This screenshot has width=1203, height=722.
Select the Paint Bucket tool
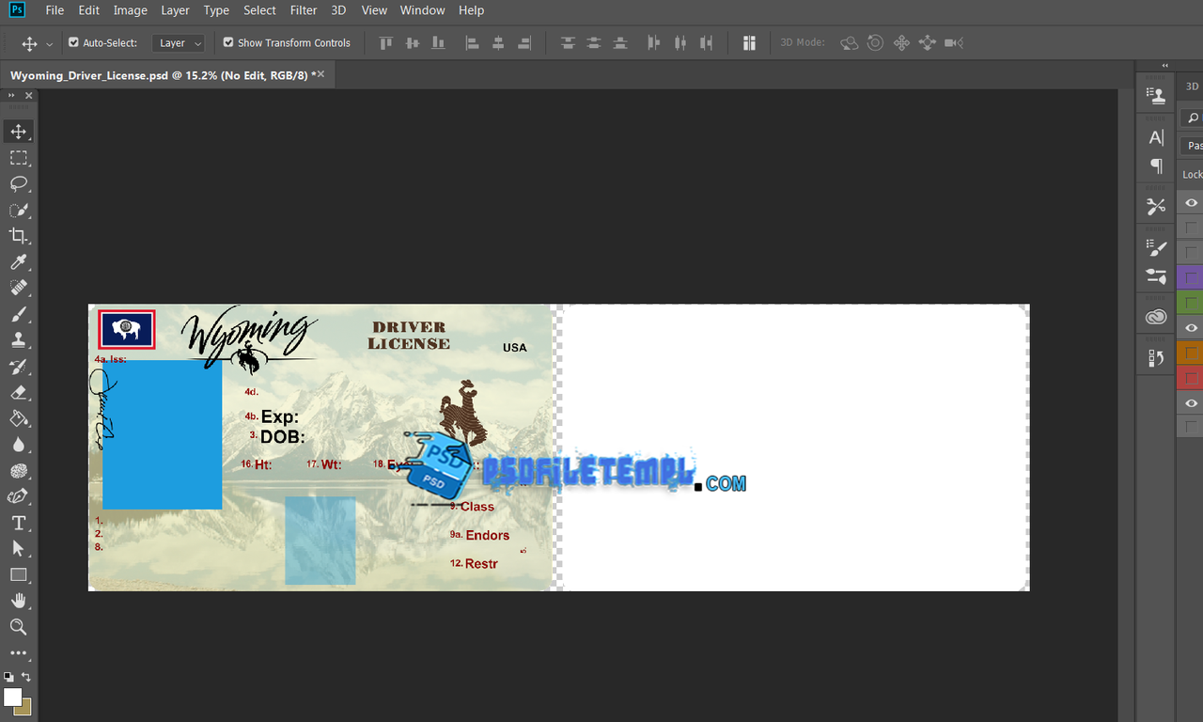[18, 418]
